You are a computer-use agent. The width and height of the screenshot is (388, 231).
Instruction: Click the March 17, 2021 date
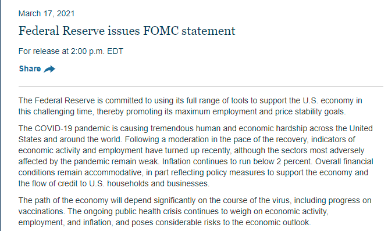(47, 13)
